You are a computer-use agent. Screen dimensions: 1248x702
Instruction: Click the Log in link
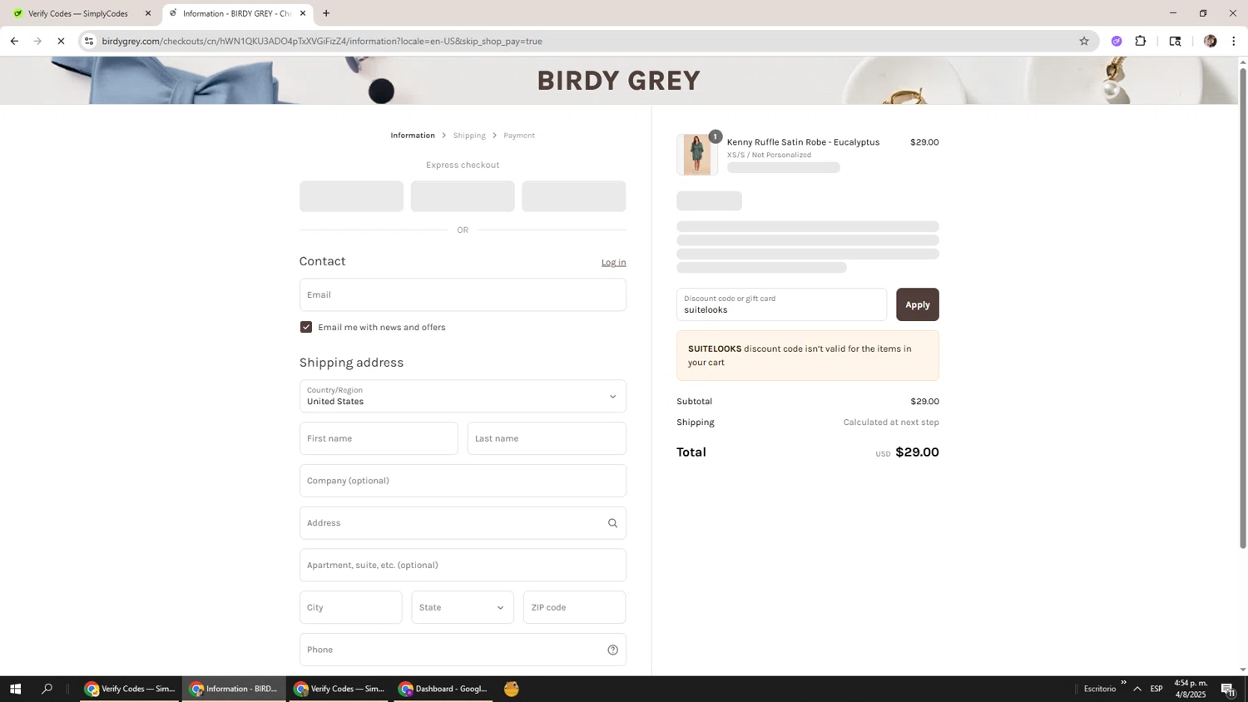point(614,262)
